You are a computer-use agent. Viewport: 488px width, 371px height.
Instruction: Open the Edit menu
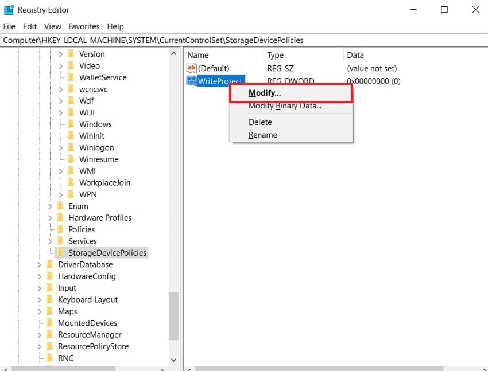[29, 26]
